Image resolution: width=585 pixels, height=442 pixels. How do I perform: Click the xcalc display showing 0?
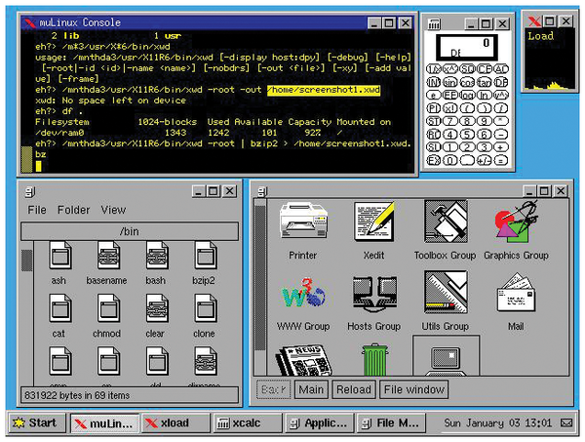[467, 47]
